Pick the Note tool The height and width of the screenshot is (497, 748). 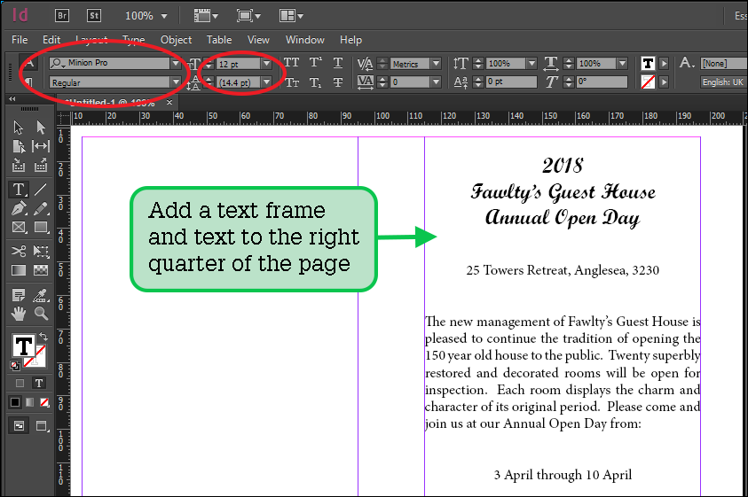click(18, 295)
